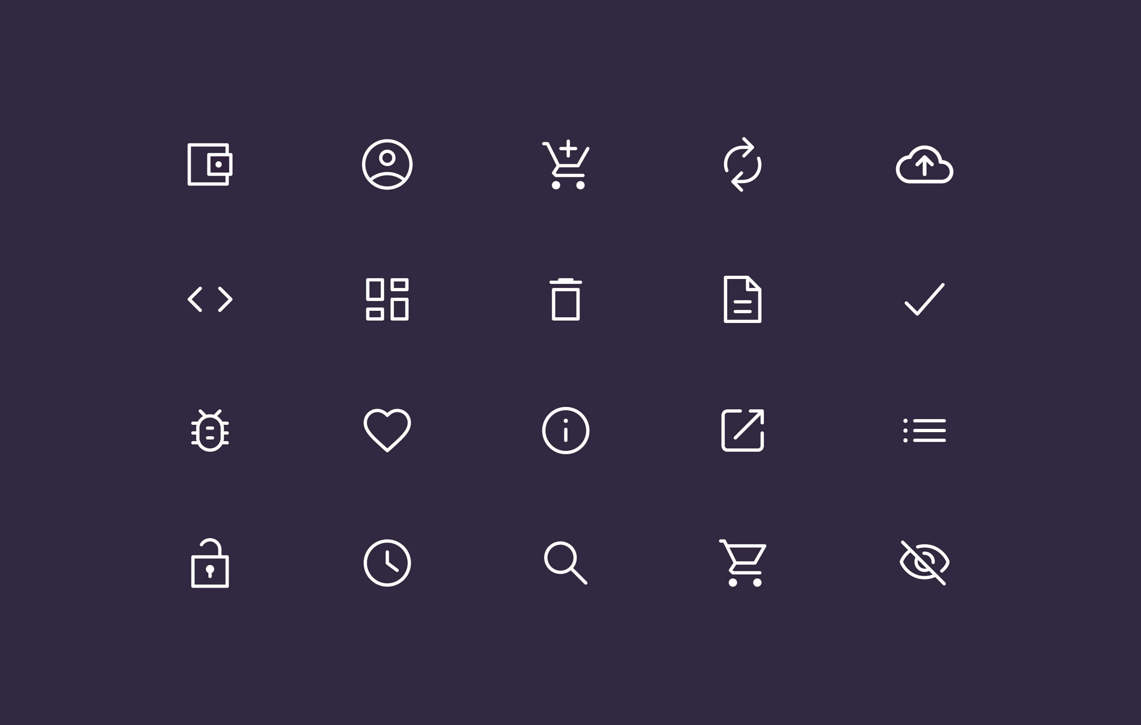The width and height of the screenshot is (1141, 725).
Task: Select the bug insect icon
Action: pos(210,431)
